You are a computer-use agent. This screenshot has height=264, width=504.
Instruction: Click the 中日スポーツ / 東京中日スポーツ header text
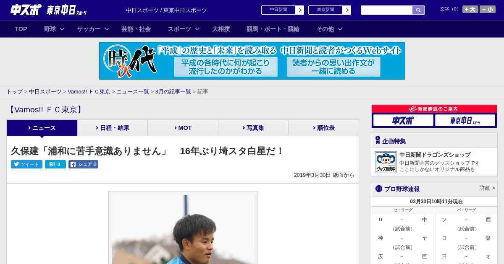pos(166,10)
